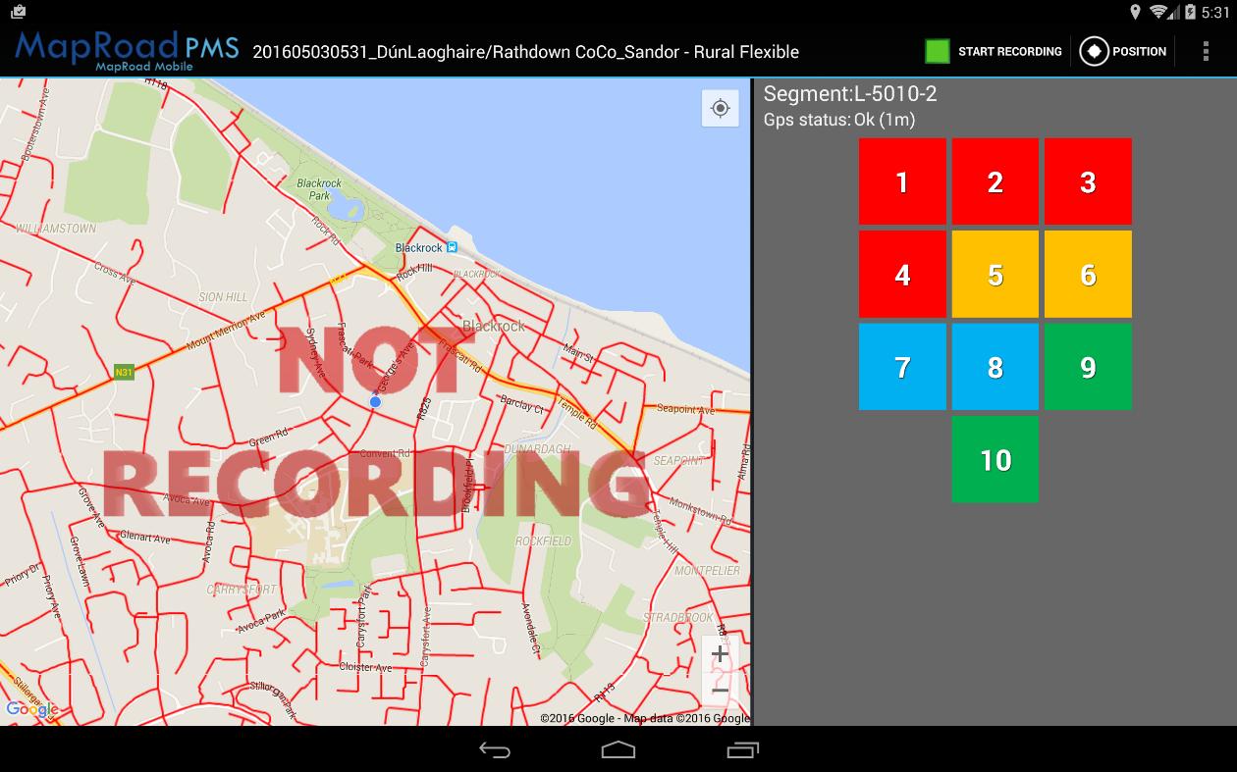The height and width of the screenshot is (772, 1237).
Task: Open the three-dot overflow menu
Action: (1206, 51)
